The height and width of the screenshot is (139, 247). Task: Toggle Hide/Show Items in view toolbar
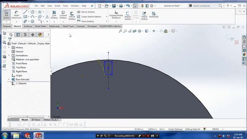click(x=154, y=31)
